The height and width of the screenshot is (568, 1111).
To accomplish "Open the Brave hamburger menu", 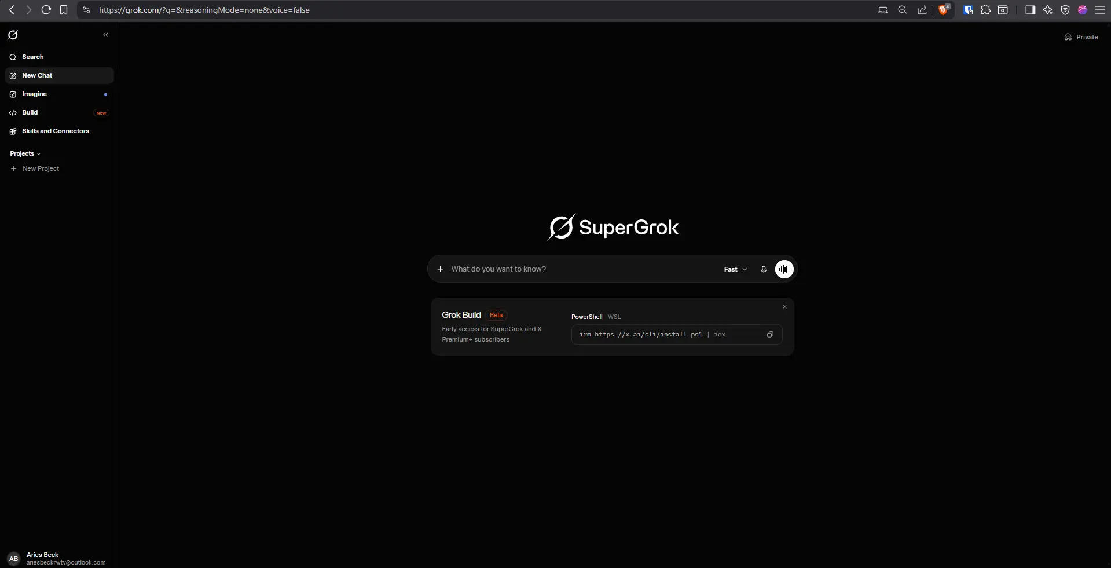I will 1100,10.
